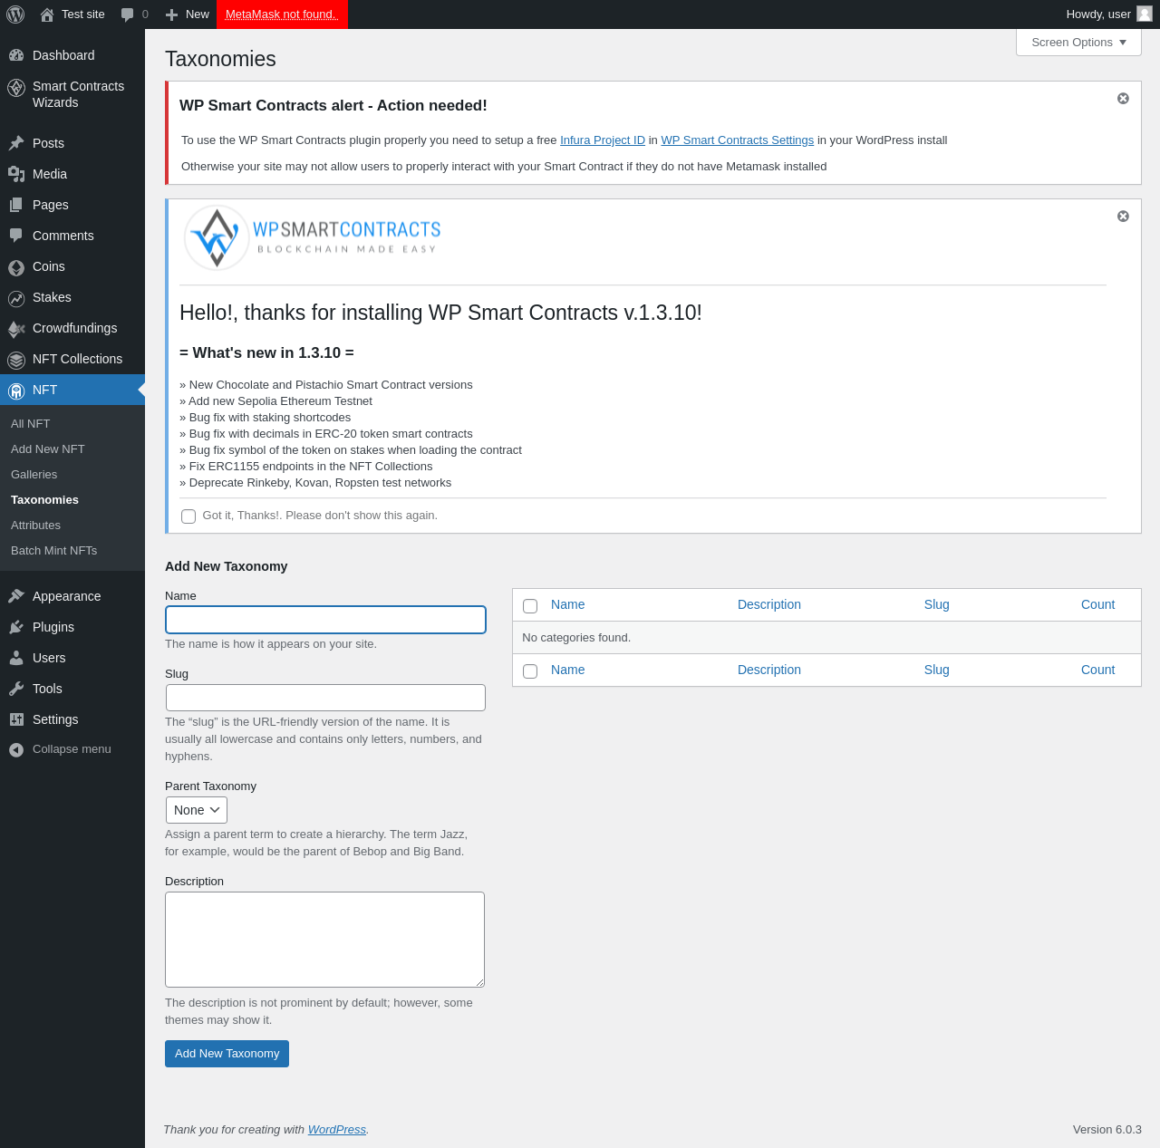Open the Coins Ethereum icon
This screenshot has width=1160, height=1148.
click(16, 267)
